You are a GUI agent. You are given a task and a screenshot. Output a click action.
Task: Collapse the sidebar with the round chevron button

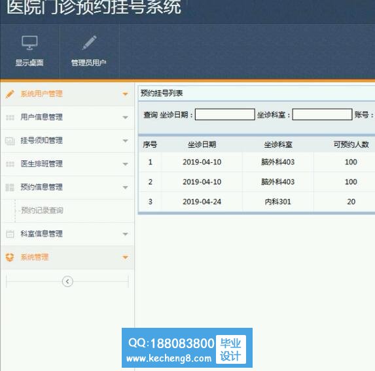point(67,281)
